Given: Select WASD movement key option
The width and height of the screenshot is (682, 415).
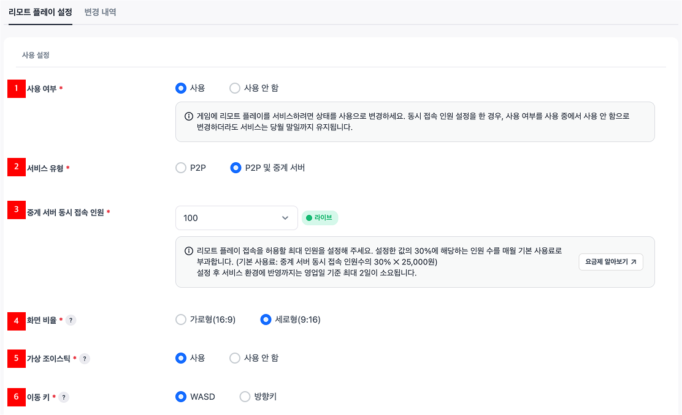Looking at the screenshot, I should (181, 397).
